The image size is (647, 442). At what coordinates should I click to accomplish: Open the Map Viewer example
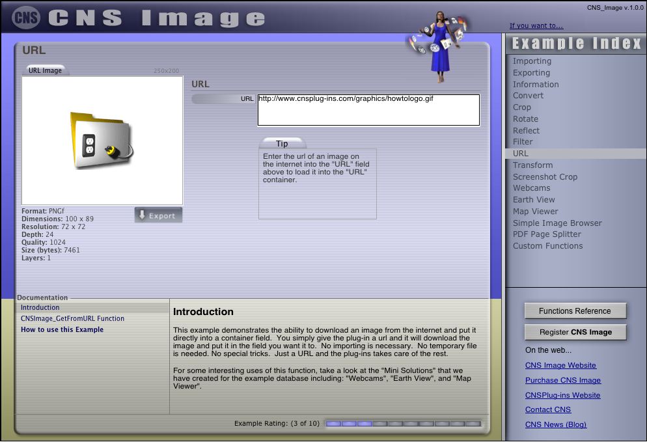[x=535, y=212]
